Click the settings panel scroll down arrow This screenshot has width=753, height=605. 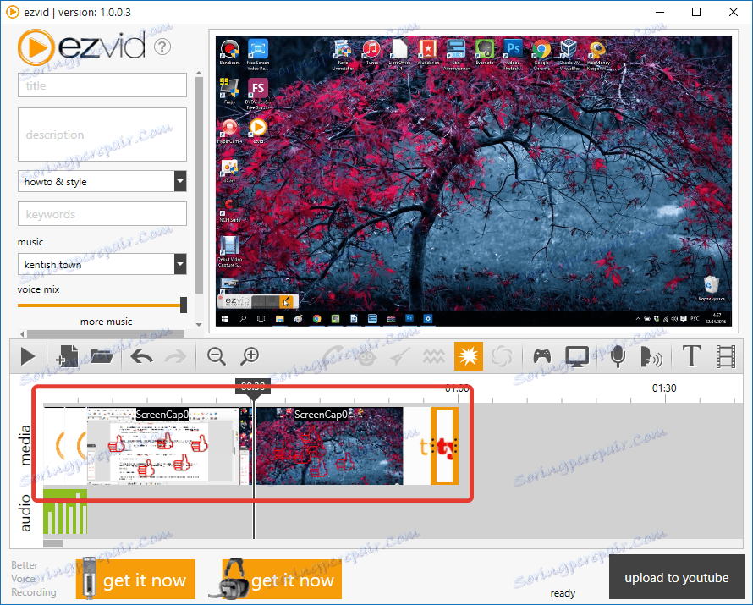[200, 325]
